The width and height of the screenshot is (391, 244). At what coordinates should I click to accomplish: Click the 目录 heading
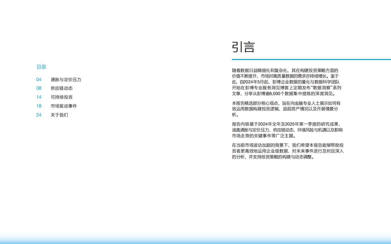[41, 67]
